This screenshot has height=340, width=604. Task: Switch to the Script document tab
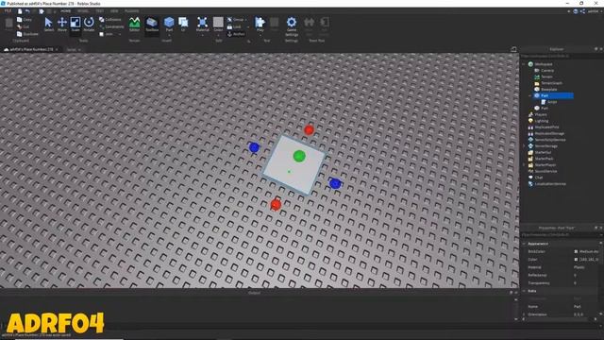pyautogui.click(x=72, y=50)
